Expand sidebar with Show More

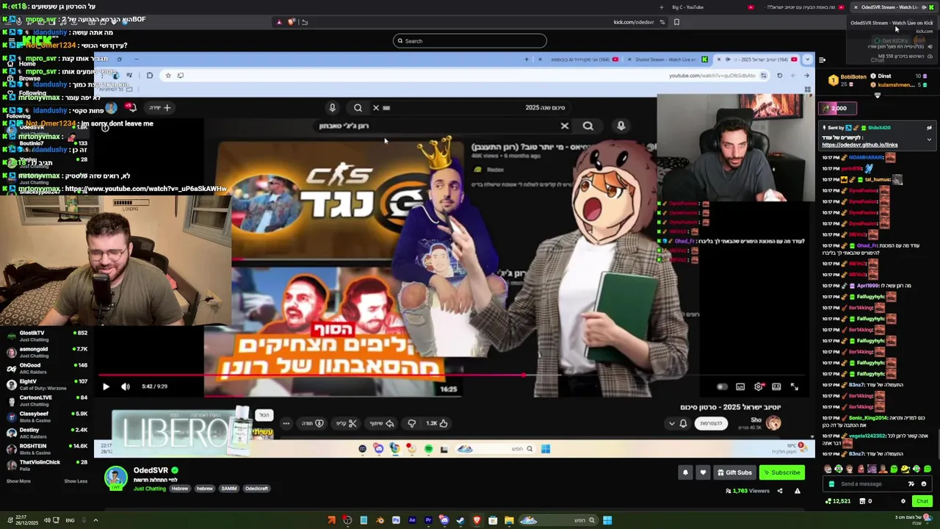(x=18, y=481)
